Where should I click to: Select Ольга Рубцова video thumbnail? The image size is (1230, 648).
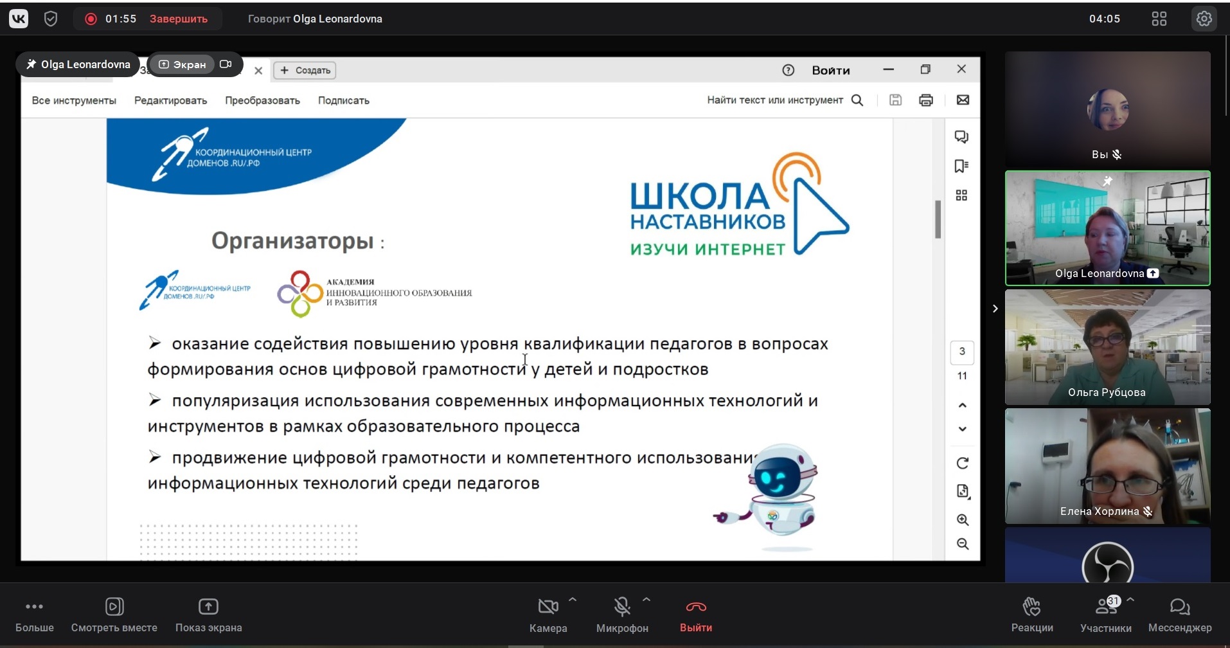point(1107,347)
